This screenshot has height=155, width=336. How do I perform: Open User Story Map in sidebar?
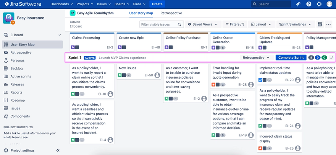pyautogui.click(x=32, y=45)
